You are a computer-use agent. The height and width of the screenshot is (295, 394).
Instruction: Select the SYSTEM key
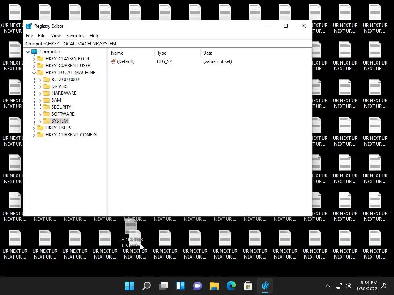coord(60,121)
